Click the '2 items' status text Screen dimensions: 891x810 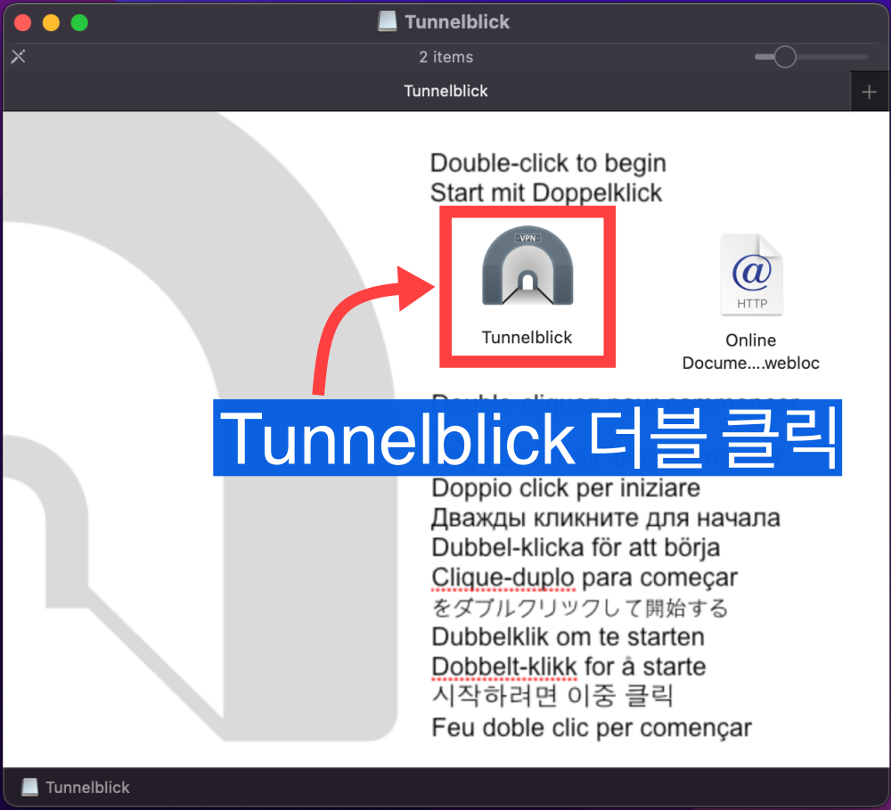click(446, 57)
